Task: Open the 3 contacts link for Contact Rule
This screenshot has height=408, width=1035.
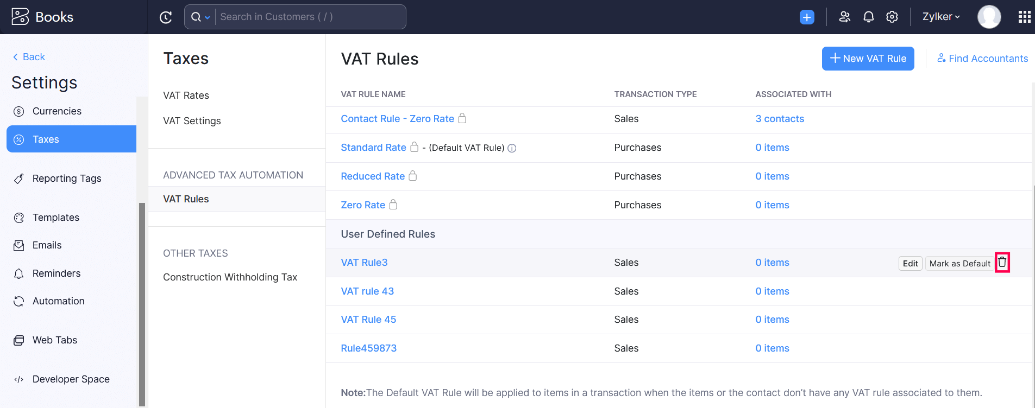Action: tap(780, 118)
